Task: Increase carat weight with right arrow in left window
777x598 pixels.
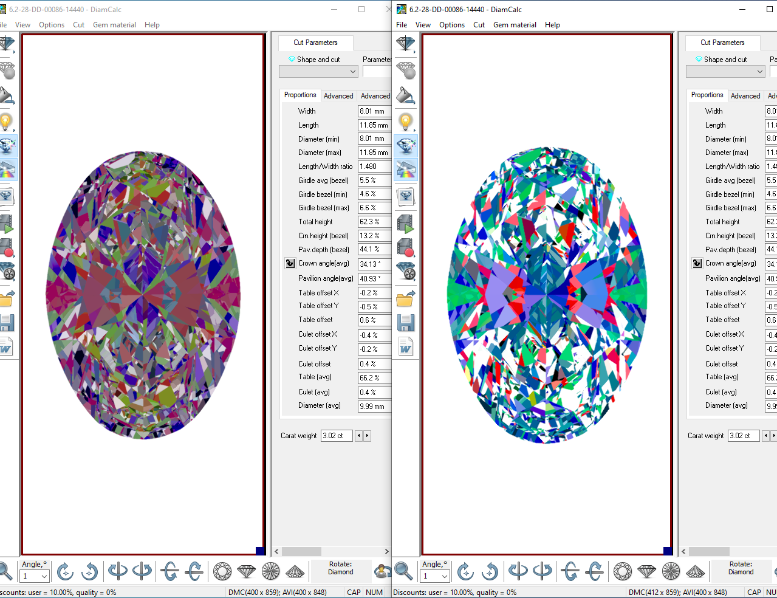Action: [x=367, y=436]
